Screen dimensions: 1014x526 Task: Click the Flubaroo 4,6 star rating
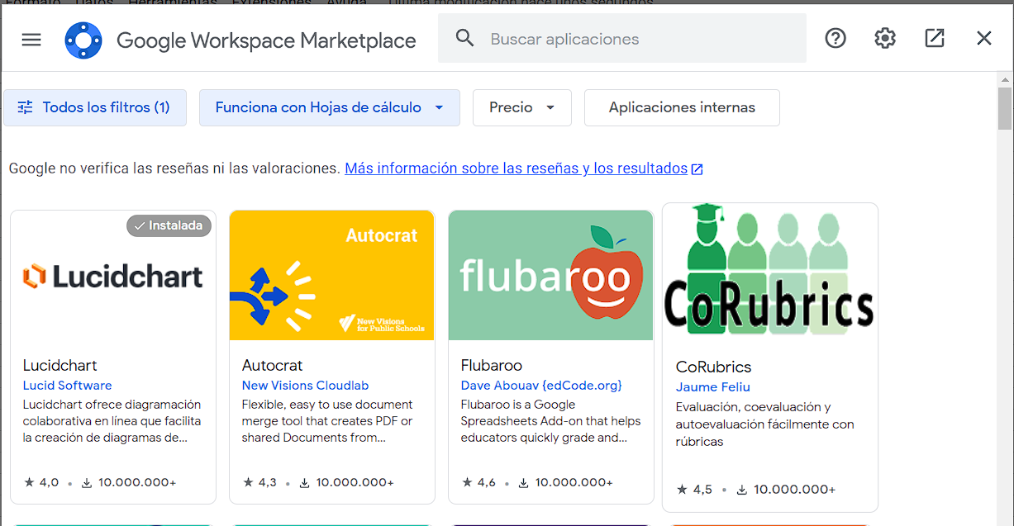[x=478, y=482]
